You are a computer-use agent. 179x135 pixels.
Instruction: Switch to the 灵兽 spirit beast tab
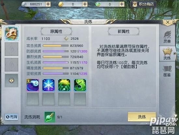pos(167,37)
